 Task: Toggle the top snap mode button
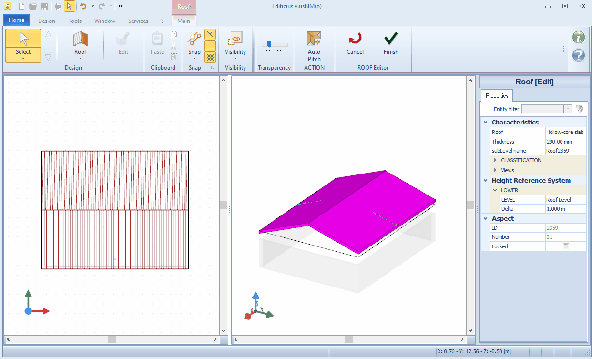tap(210, 34)
